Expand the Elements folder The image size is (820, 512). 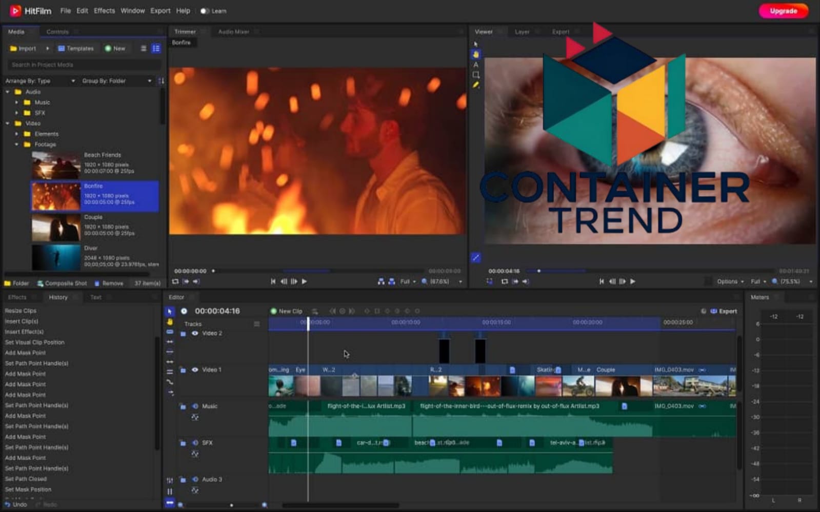click(x=17, y=134)
